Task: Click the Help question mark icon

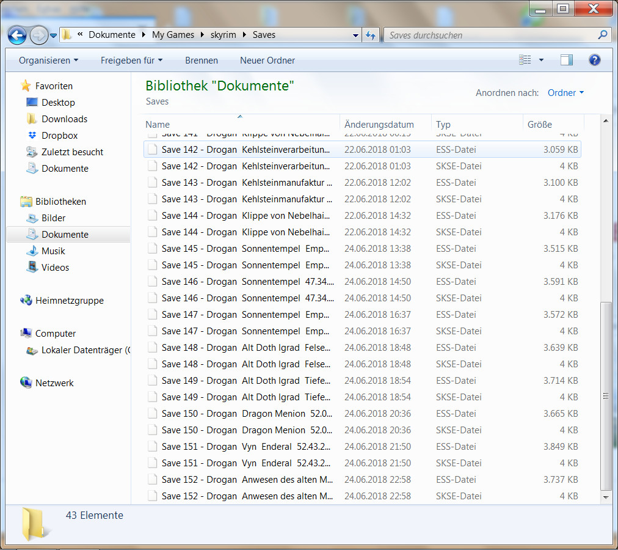Action: click(594, 60)
